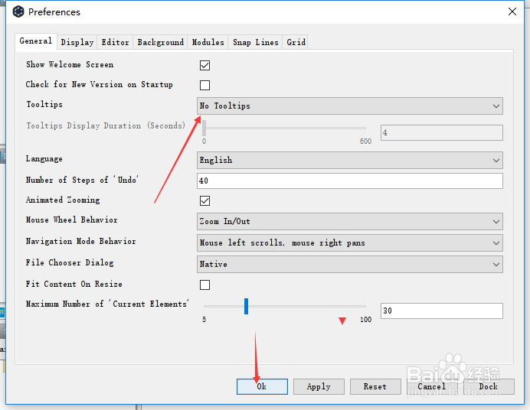This screenshot has height=410, width=530.
Task: Enable Fit Content On Resize checkbox
Action: 204,285
